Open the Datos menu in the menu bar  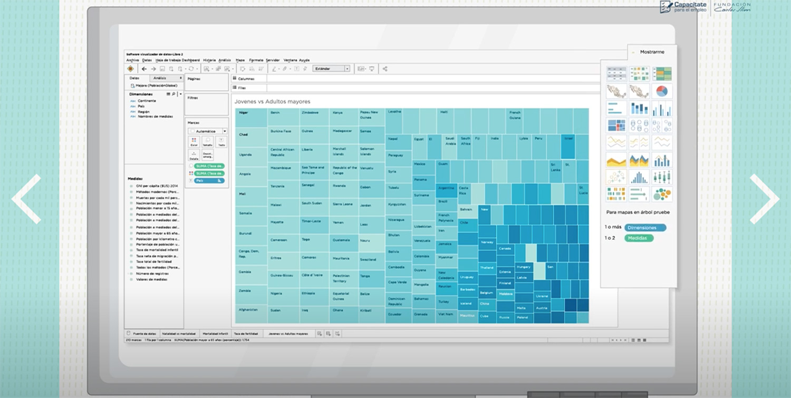147,60
